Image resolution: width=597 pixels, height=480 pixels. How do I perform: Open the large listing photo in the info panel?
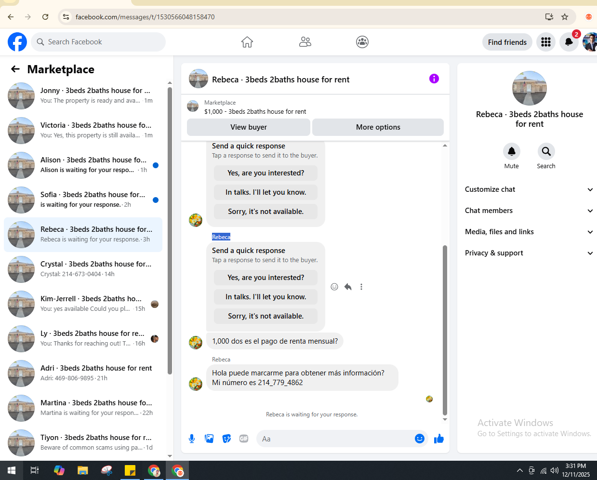tap(530, 88)
